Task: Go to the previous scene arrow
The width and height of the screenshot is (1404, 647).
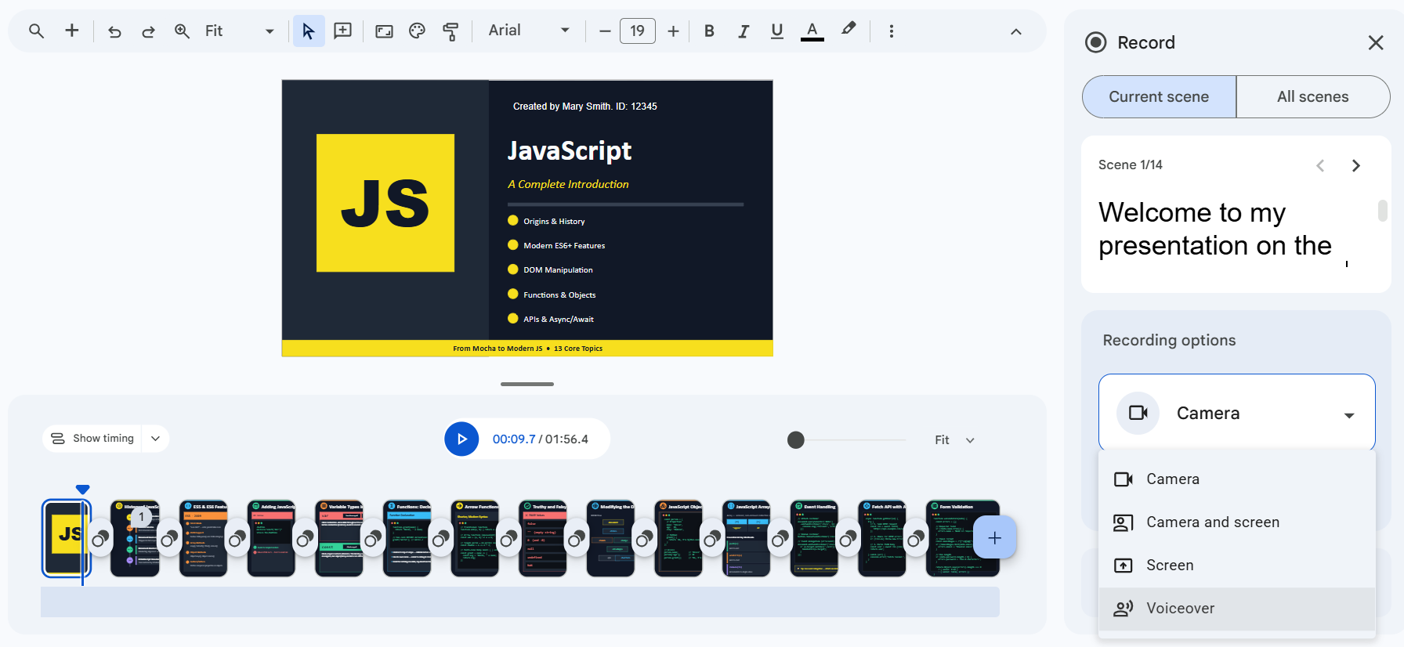Action: pyautogui.click(x=1320, y=165)
